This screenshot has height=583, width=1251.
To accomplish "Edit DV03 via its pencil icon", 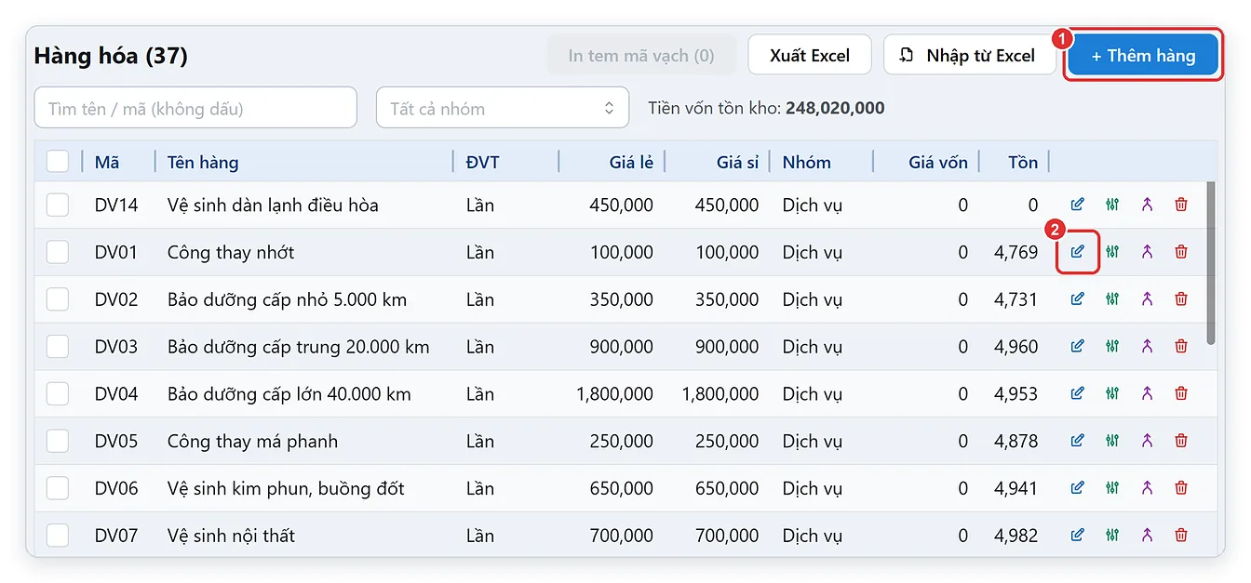I will click(1078, 347).
